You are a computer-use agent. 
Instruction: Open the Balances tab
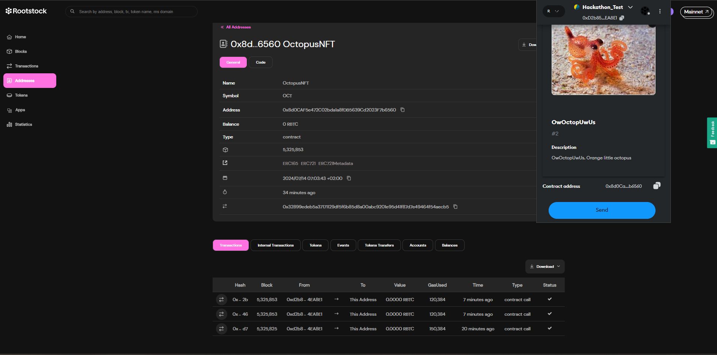[x=450, y=245]
